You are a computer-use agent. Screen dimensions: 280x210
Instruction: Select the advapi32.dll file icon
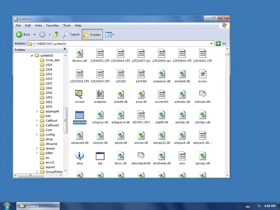pos(162,135)
